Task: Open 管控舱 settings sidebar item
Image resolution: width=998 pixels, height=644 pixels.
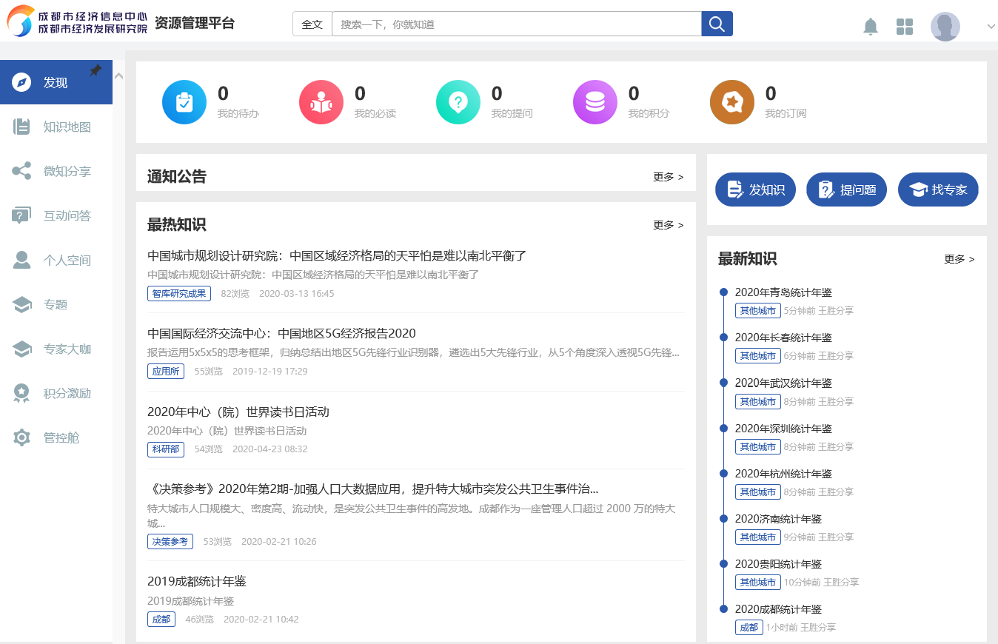Action: [56, 437]
